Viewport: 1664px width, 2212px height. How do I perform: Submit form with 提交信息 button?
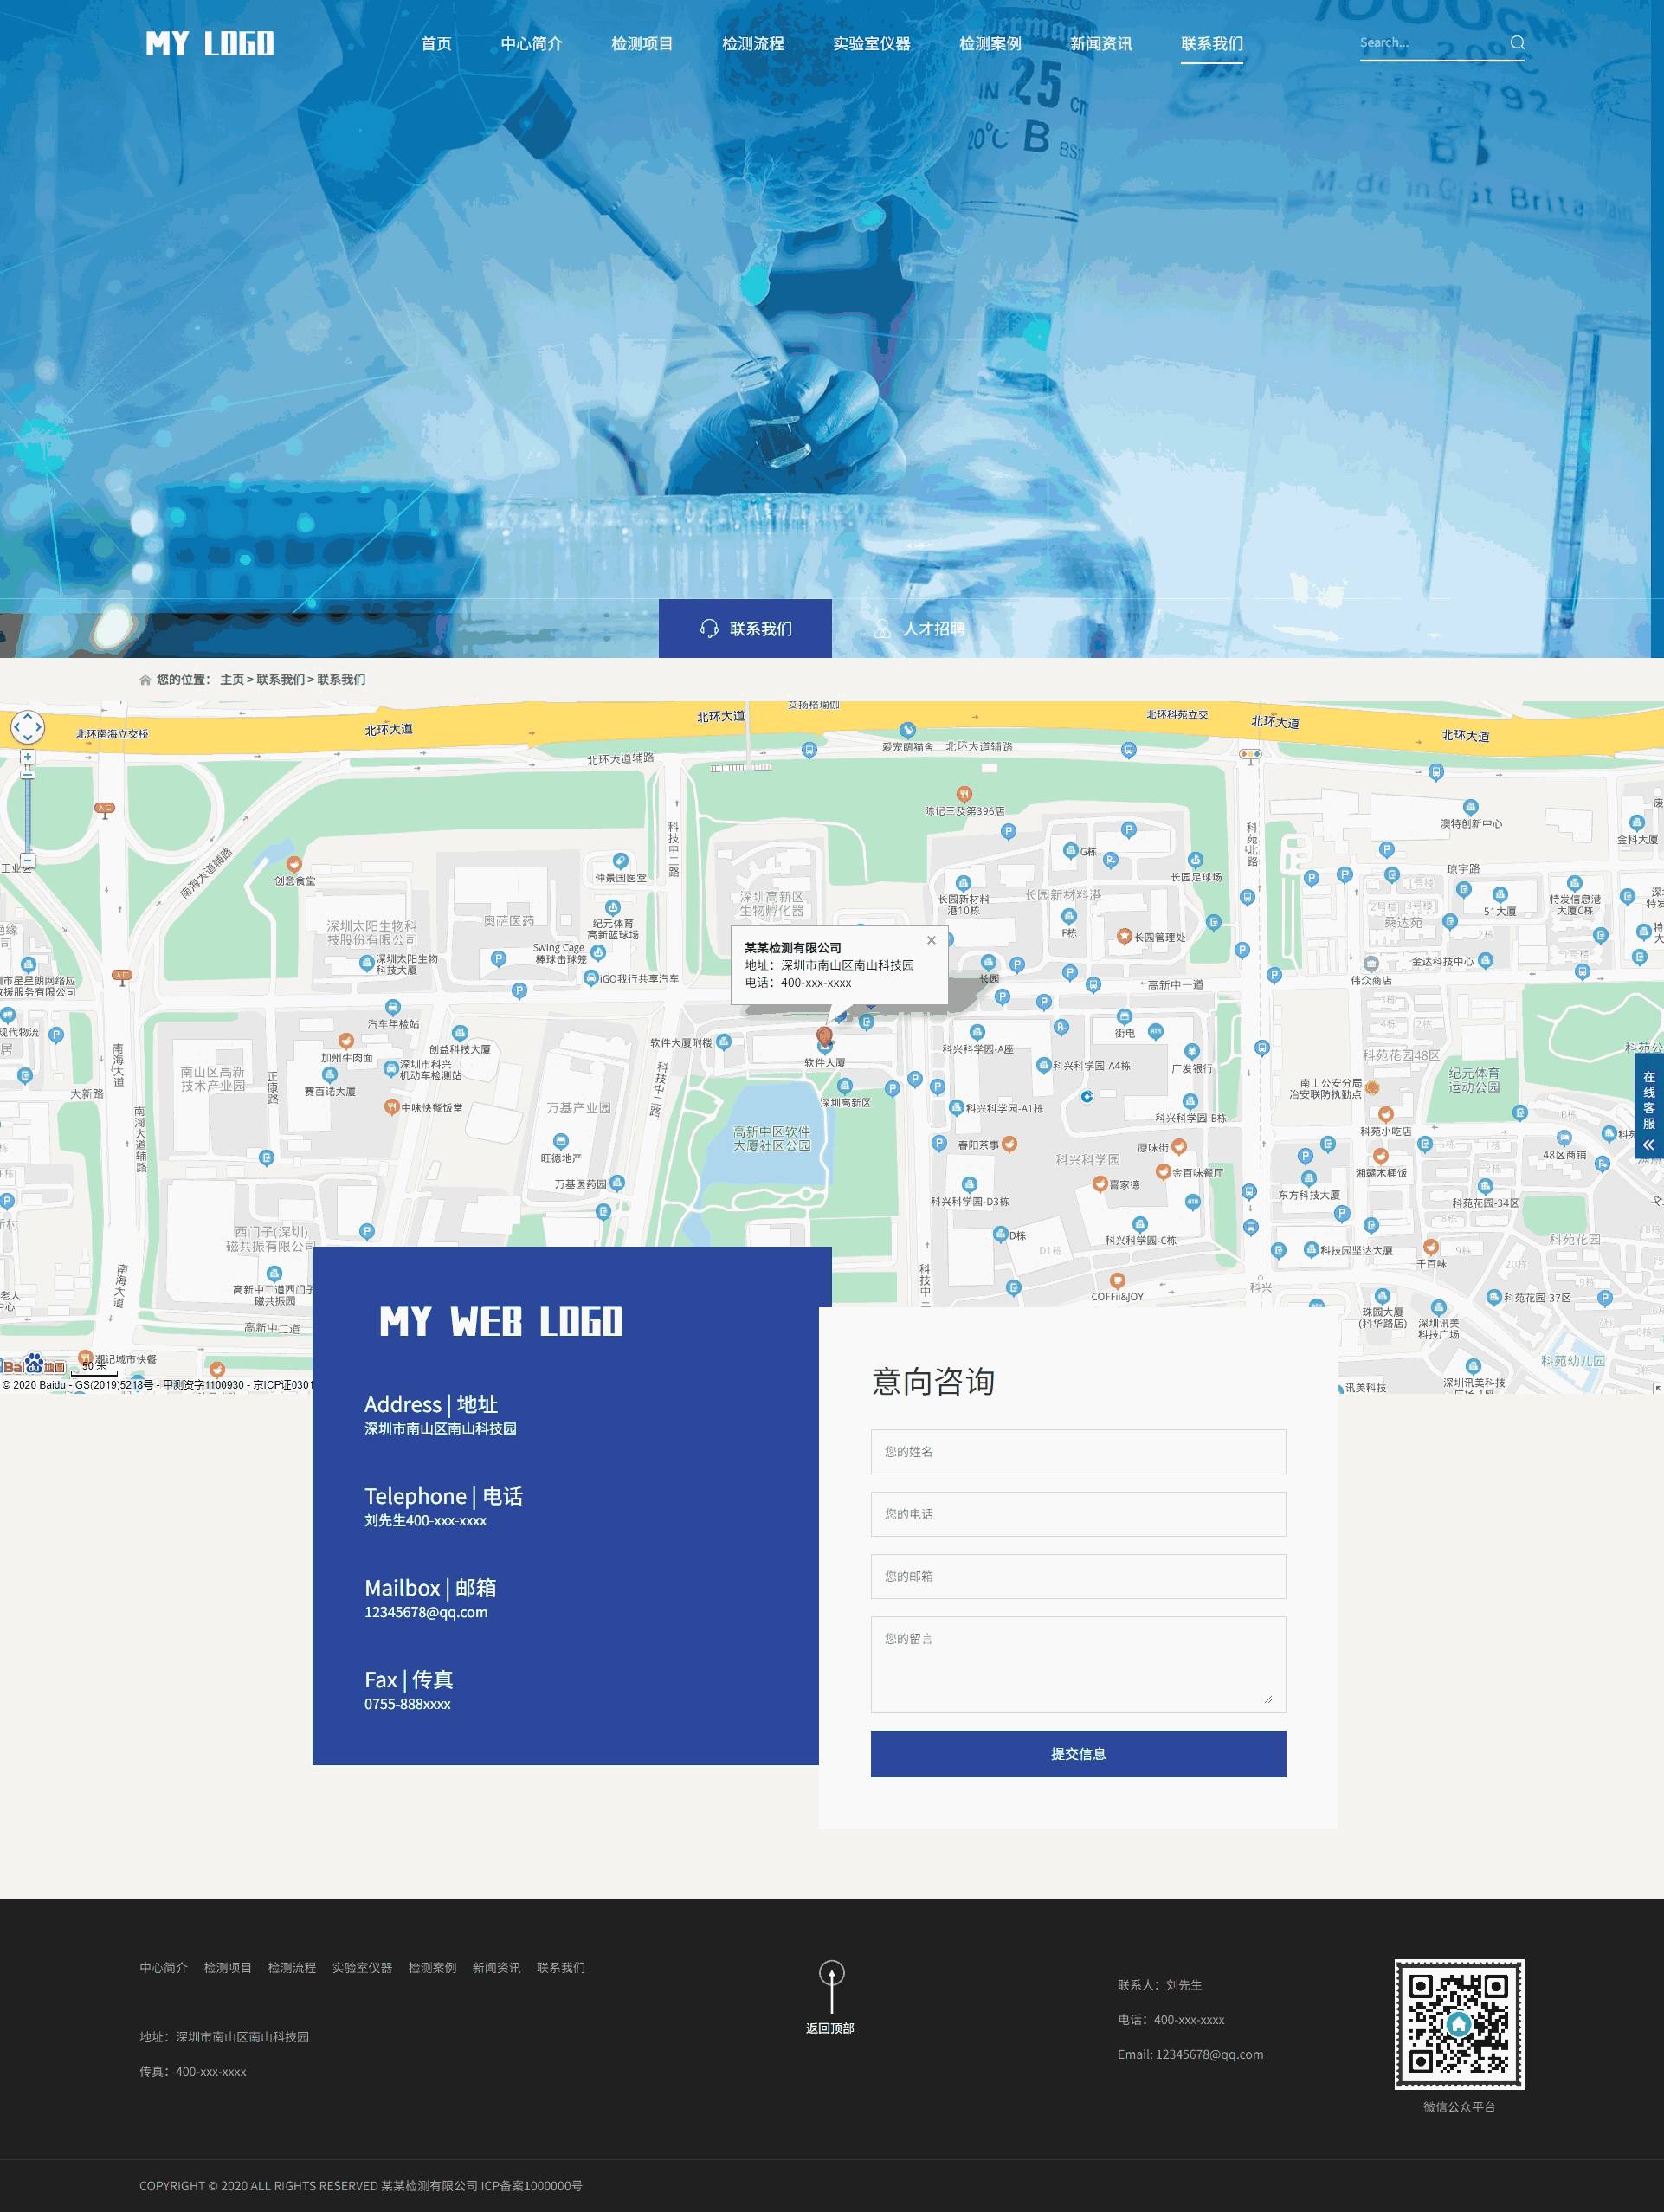point(1077,1754)
